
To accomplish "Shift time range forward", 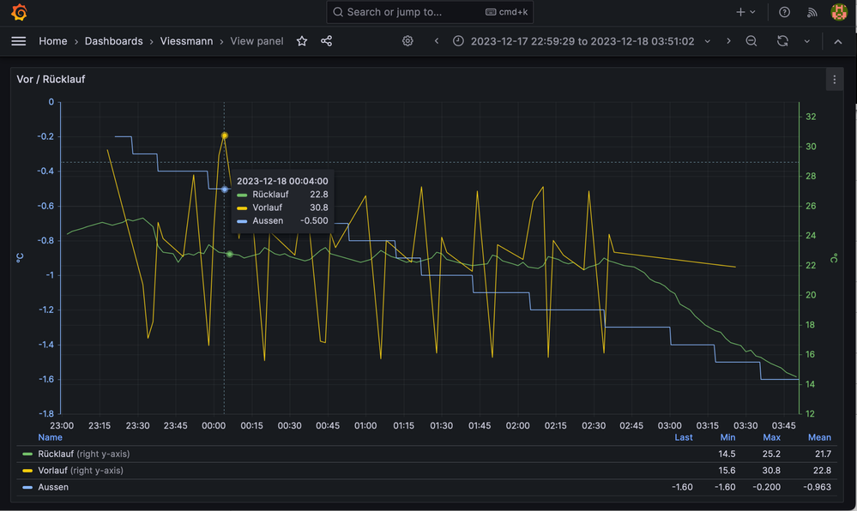I will pos(728,41).
